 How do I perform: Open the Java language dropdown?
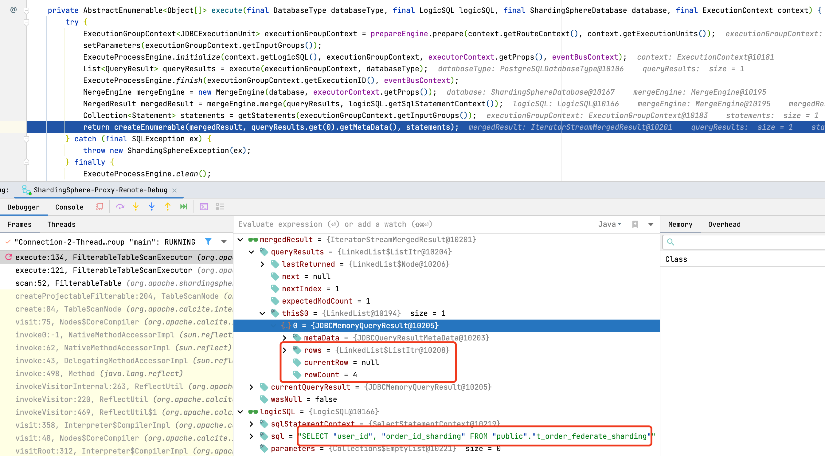(x=609, y=224)
